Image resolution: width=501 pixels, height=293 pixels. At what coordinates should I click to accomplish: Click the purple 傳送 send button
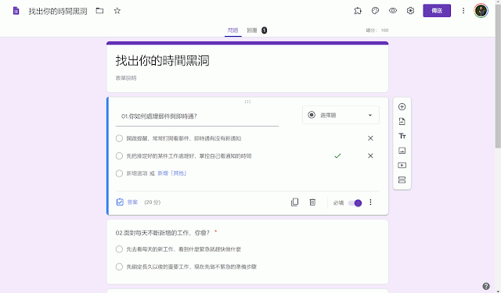[437, 11]
